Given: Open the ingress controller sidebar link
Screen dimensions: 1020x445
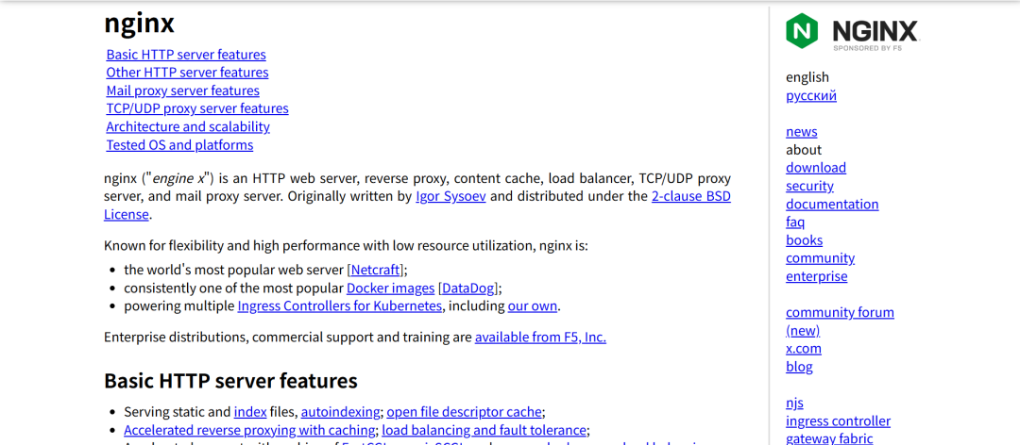Looking at the screenshot, I should click(838, 421).
